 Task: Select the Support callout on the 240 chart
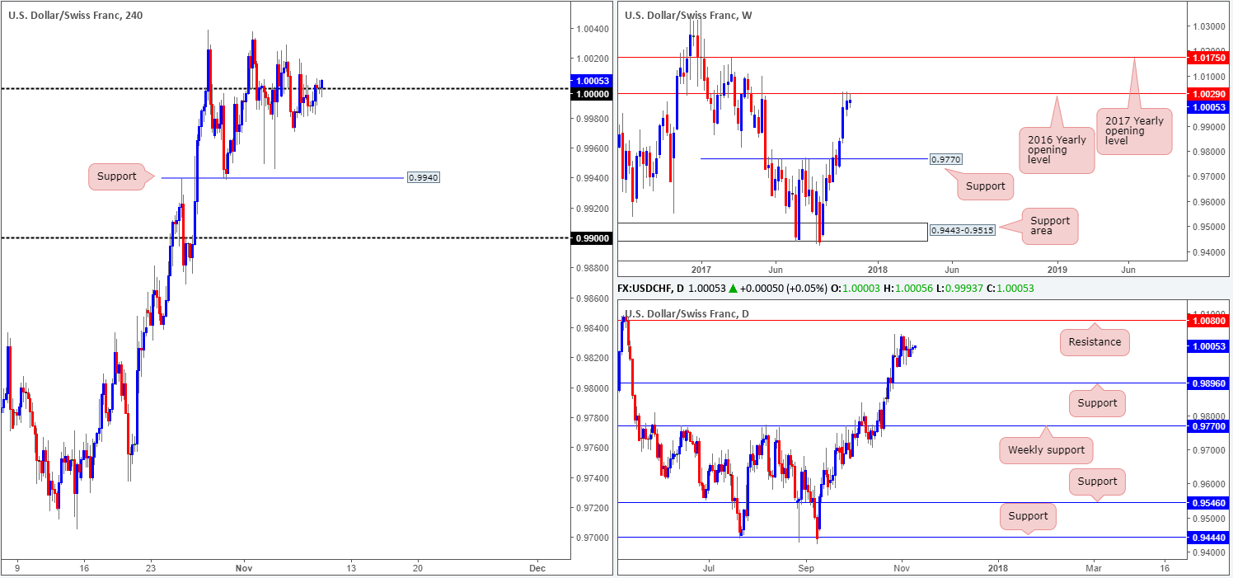[117, 176]
